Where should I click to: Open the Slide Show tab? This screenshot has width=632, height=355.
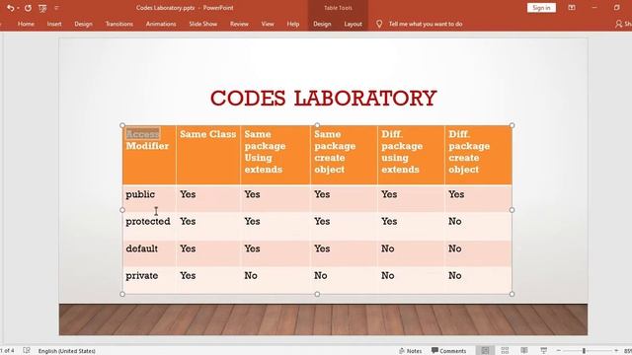tap(202, 24)
